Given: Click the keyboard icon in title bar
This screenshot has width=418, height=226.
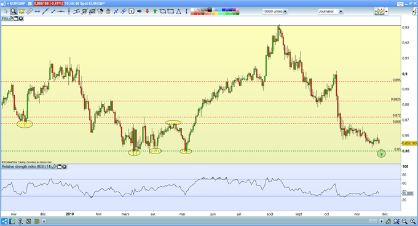Looking at the screenshot, I should point(400,4).
